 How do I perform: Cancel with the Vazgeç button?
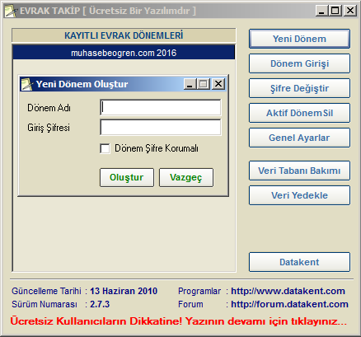(x=186, y=177)
